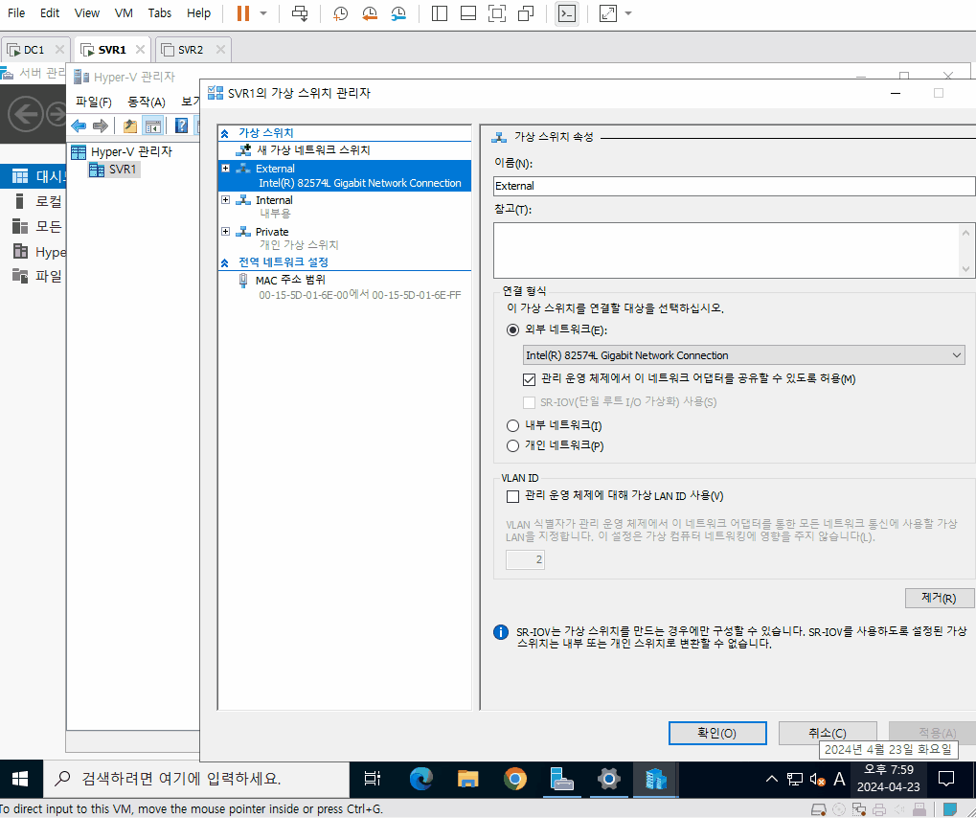Screen dimensions: 976x818
Task: Collapse the 전역 네트워크 설정 section chevron
Action: pyautogui.click(x=225, y=262)
